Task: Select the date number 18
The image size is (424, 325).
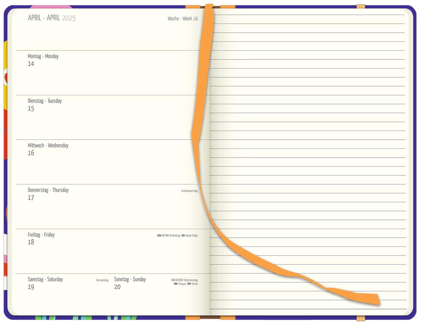Action: pyautogui.click(x=31, y=242)
